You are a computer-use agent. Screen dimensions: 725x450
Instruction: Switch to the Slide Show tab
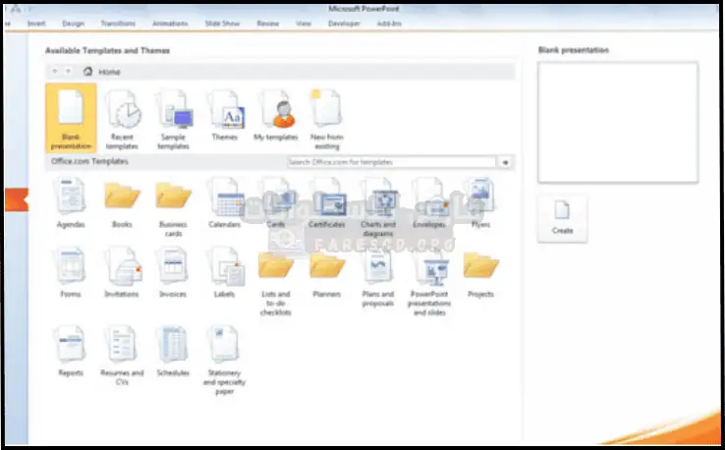point(222,22)
